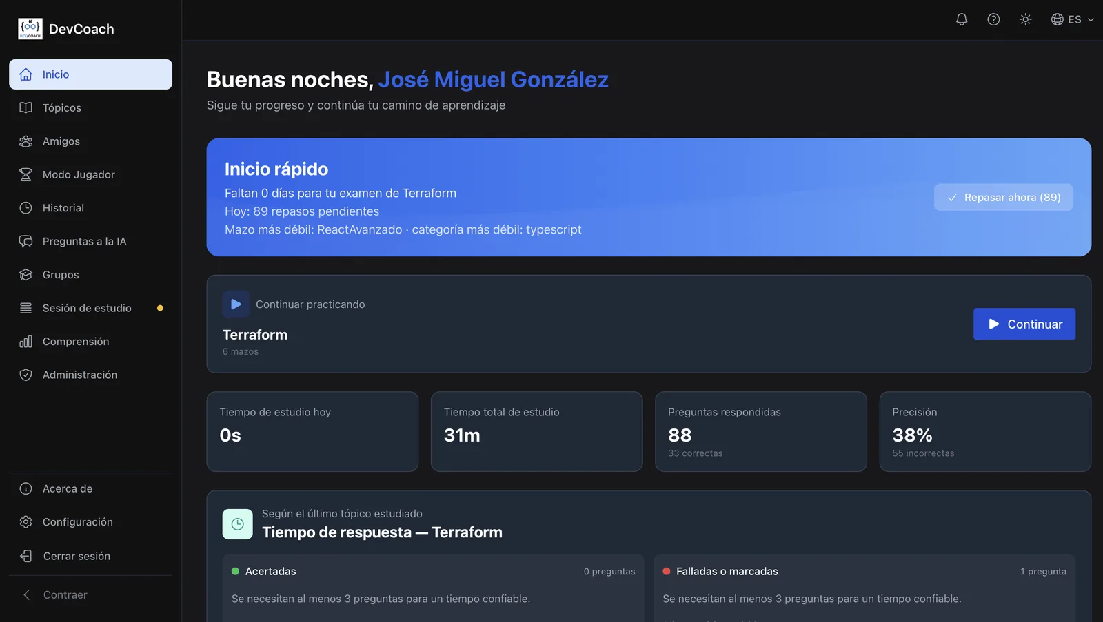Open the ES language dropdown
1103x622 pixels.
click(1073, 19)
